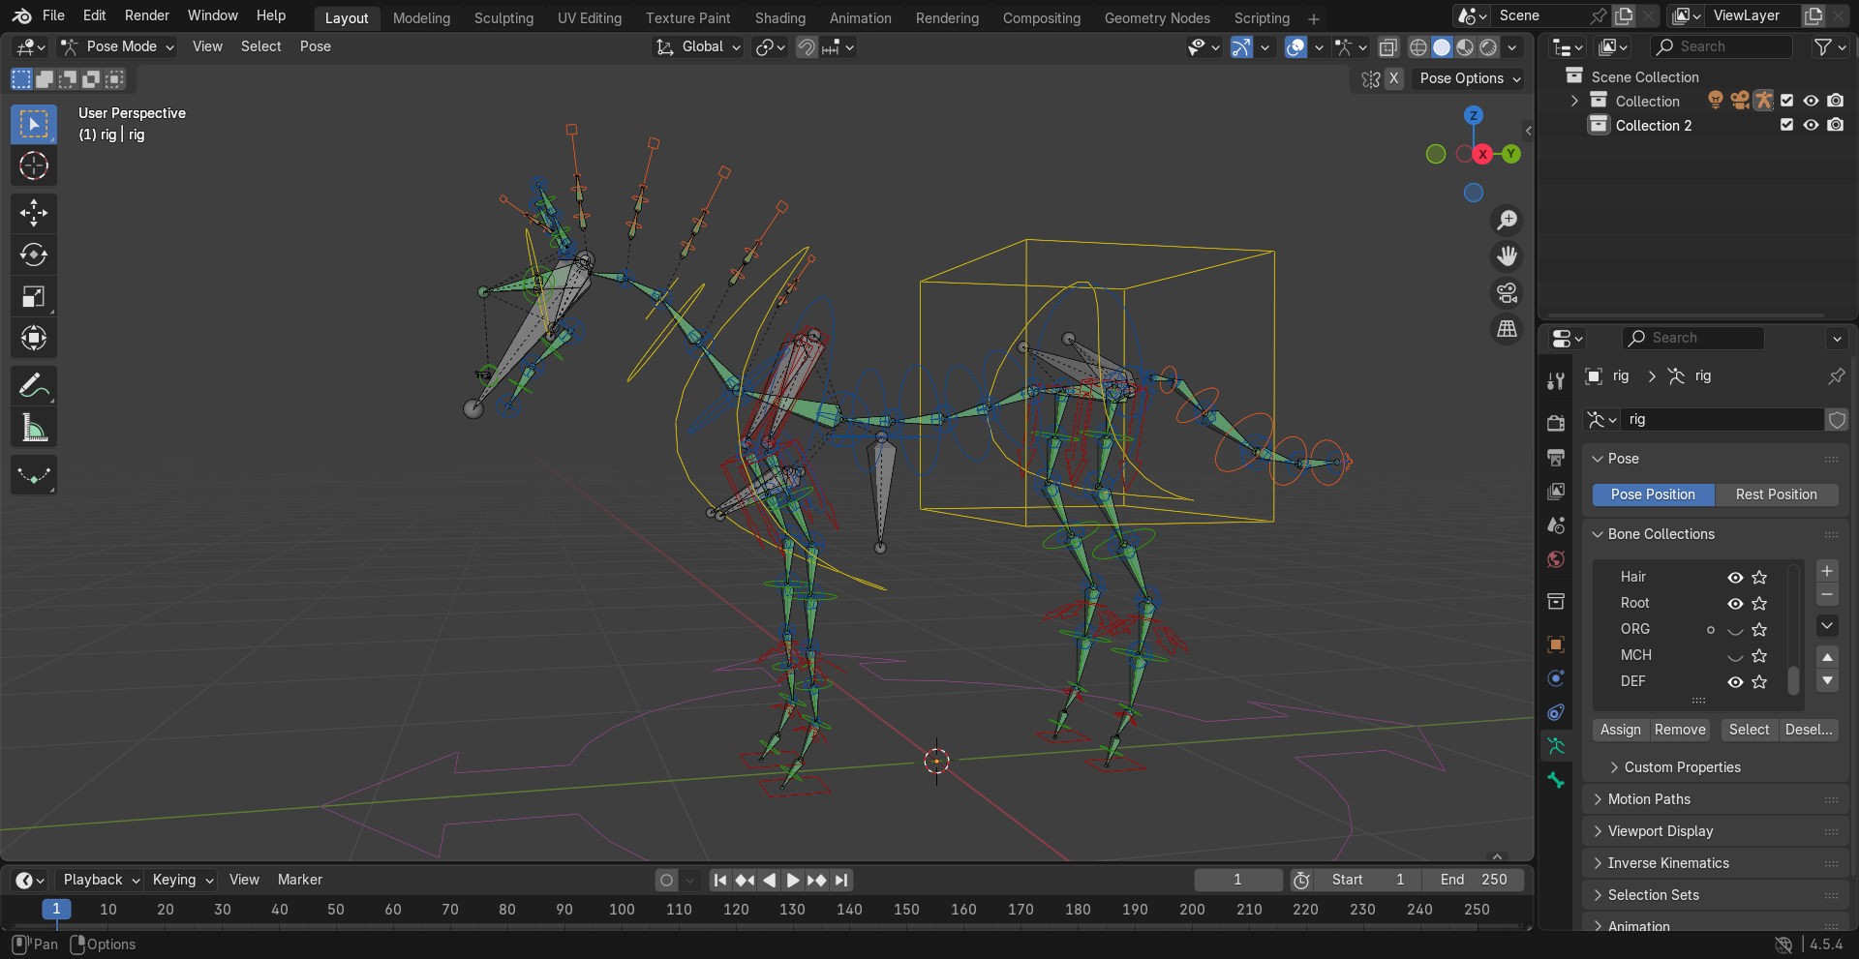Click the Remove bone collection button
1859x959 pixels.
(1680, 730)
